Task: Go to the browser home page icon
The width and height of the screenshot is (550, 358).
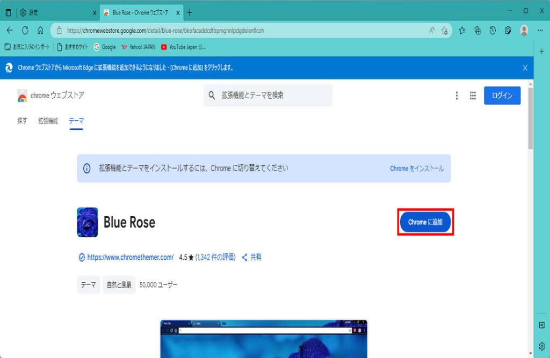Action: click(40, 31)
